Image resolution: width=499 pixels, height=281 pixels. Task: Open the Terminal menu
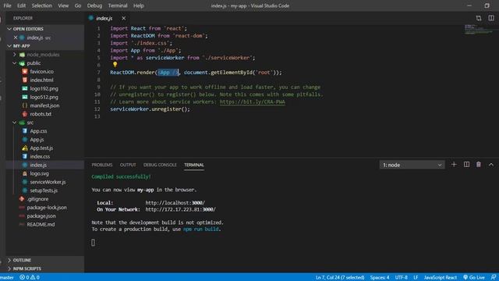[118, 5]
